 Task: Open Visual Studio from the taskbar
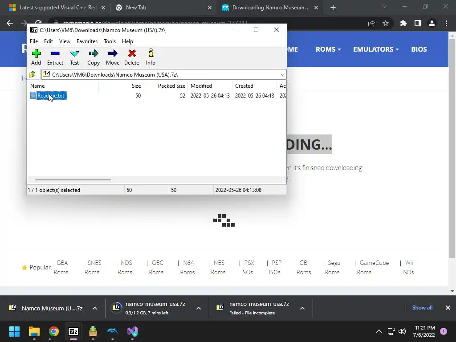point(132,331)
